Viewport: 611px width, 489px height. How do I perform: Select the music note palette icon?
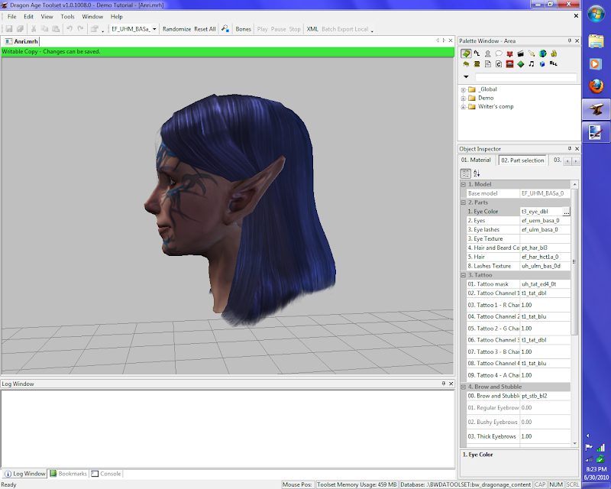point(531,64)
